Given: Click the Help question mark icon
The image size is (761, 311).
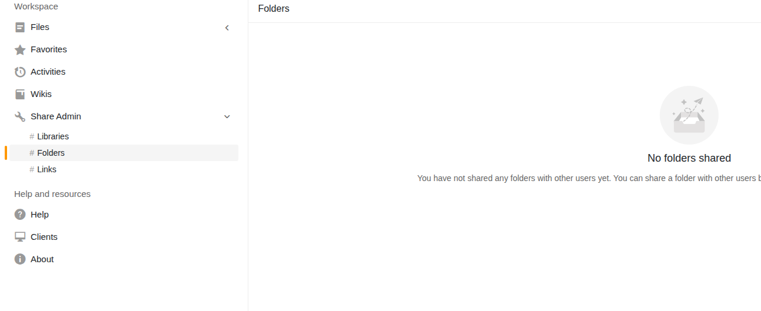Looking at the screenshot, I should click(20, 215).
